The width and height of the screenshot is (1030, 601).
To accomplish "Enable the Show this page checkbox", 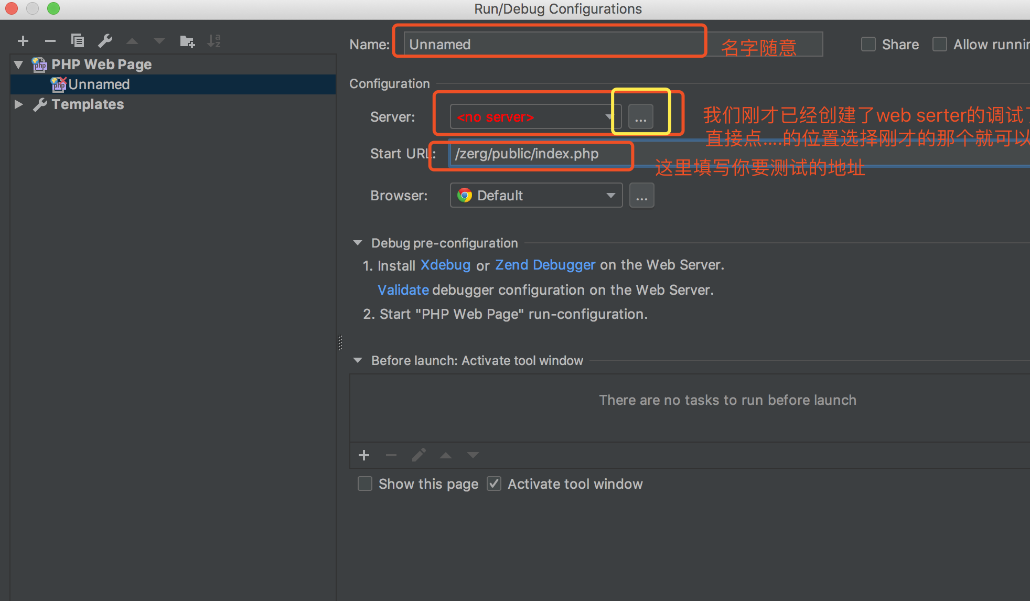I will [365, 484].
